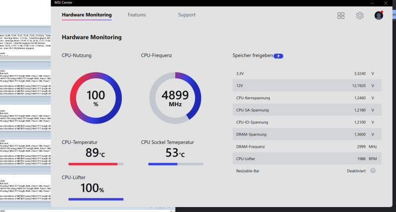Click the 1,2460 core voltage value
Viewport: 396px width, 212px height.
(360, 98)
